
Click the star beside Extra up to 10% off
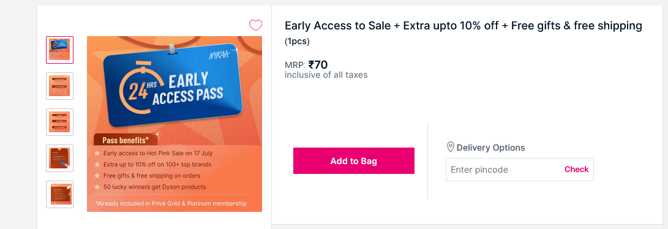point(97,164)
